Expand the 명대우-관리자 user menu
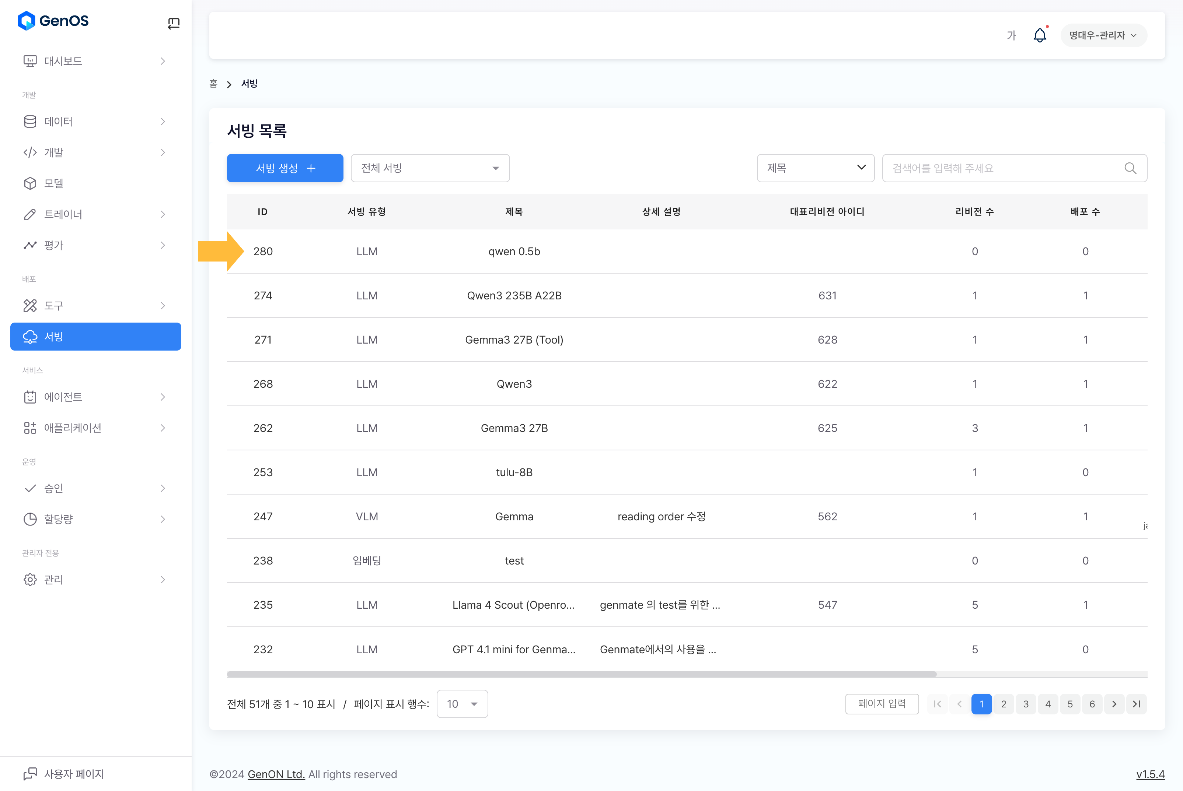The image size is (1183, 791). point(1103,35)
